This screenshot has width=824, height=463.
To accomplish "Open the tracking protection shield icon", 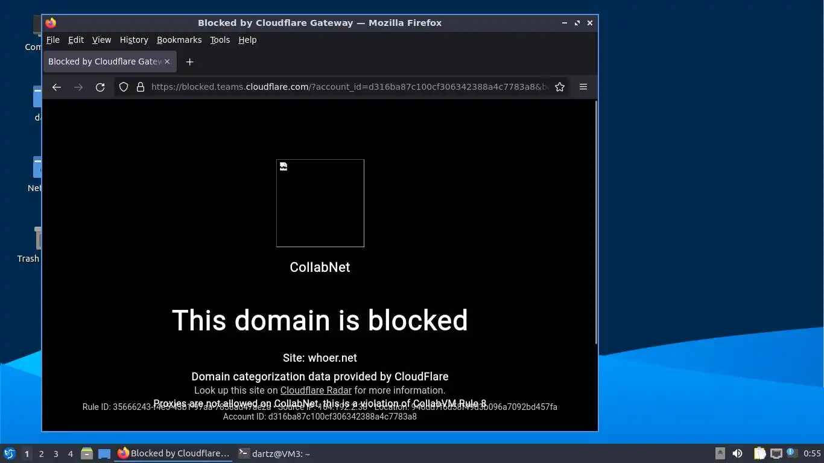I will [124, 87].
